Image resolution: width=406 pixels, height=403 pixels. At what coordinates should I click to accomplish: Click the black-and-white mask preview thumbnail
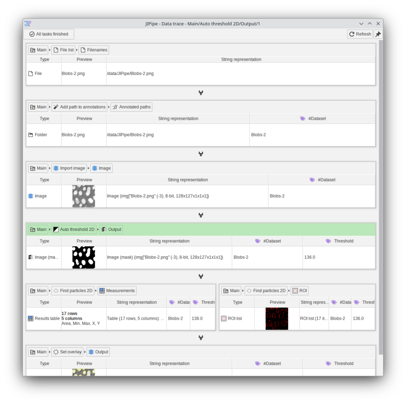tap(84, 257)
